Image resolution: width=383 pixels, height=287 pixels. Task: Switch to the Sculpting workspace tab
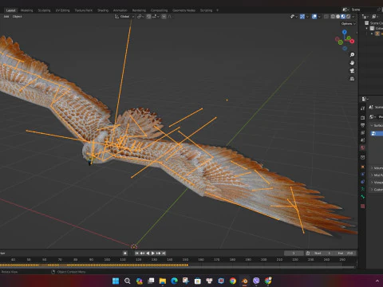click(x=44, y=10)
